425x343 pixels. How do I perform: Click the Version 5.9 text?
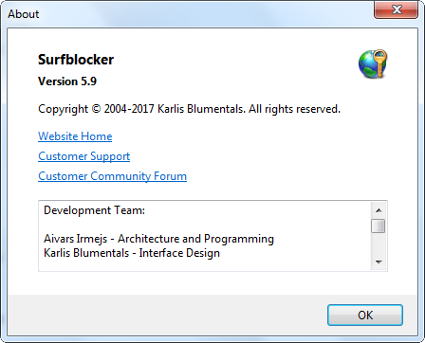[67, 81]
